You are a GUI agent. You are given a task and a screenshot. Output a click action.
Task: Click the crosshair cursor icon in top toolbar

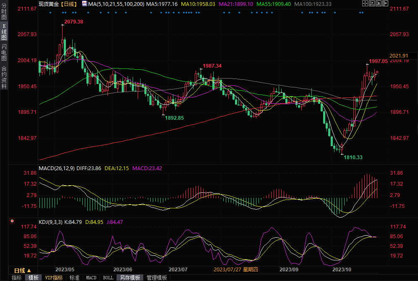(x=365, y=3)
